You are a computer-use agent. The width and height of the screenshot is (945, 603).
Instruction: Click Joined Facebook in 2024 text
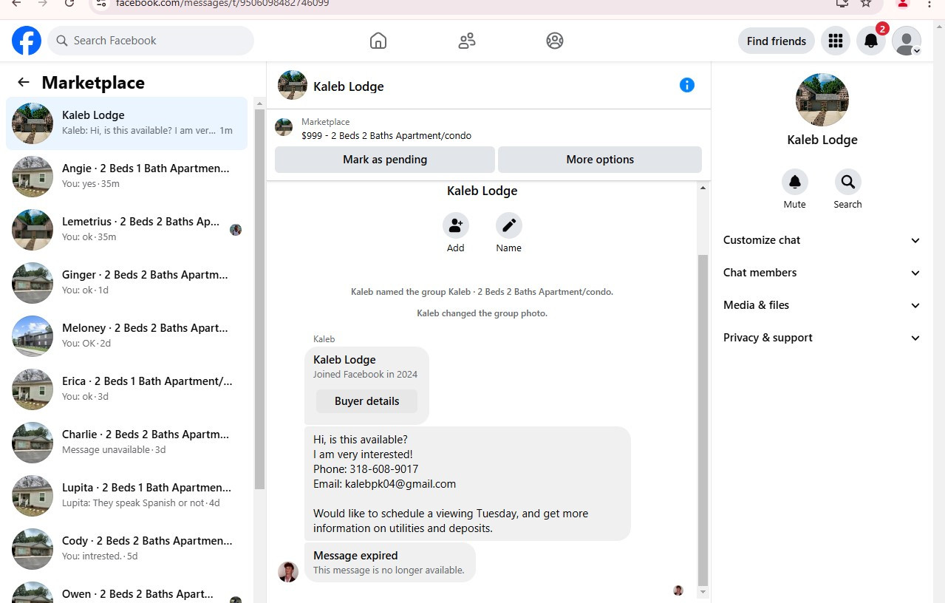point(366,375)
